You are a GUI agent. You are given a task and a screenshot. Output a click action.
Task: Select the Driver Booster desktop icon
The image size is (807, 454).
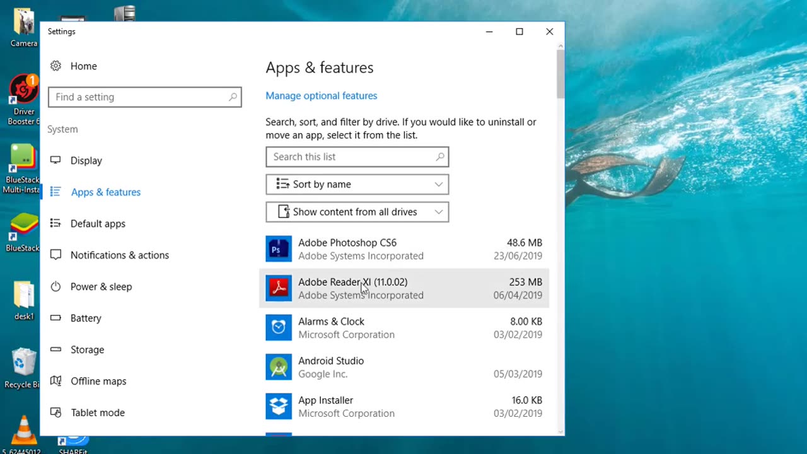[x=24, y=100]
